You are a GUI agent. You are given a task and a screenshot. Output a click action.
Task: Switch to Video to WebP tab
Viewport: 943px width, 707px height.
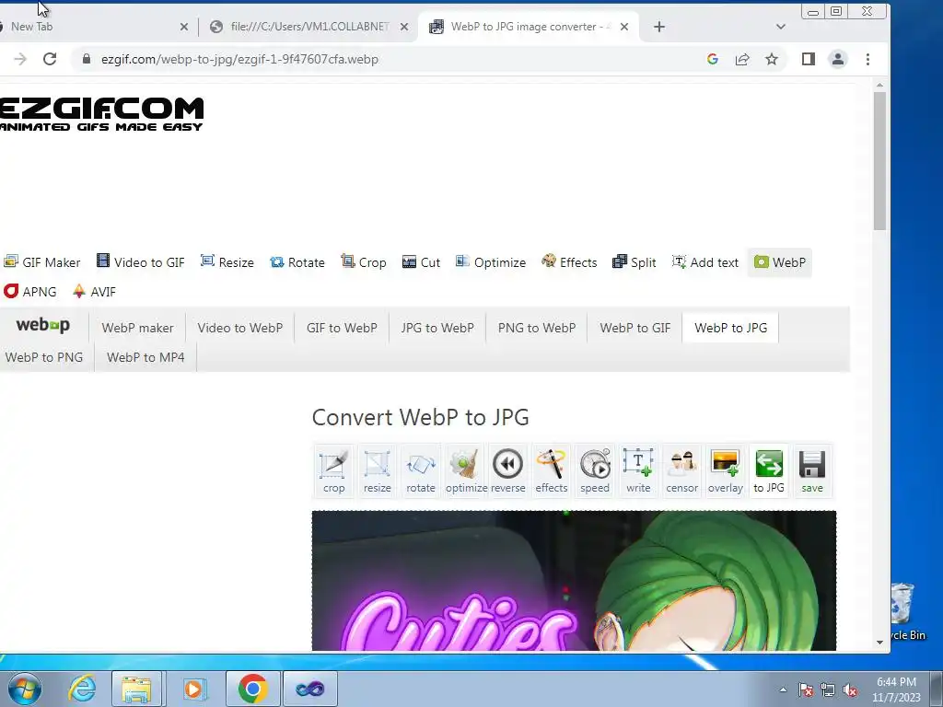tap(240, 328)
